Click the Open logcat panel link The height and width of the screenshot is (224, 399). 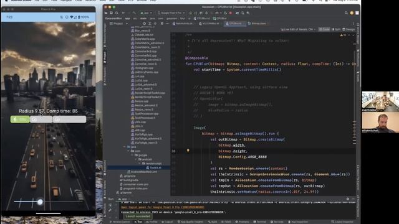click(x=163, y=207)
